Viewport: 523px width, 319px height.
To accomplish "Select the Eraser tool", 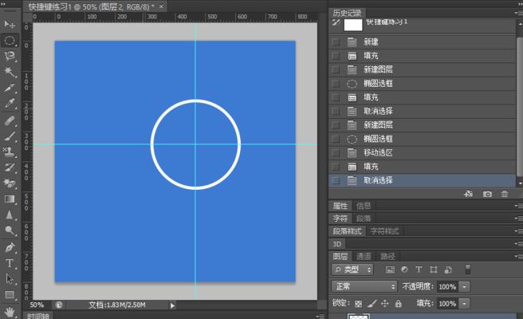I will tap(10, 183).
